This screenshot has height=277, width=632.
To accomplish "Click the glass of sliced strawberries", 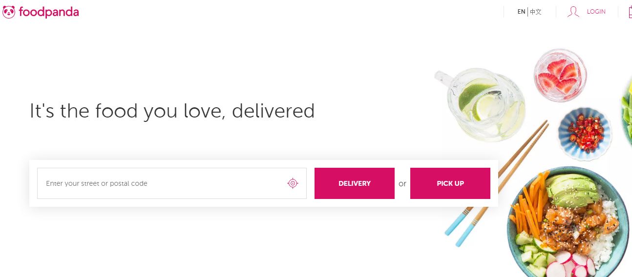I will pyautogui.click(x=560, y=75).
